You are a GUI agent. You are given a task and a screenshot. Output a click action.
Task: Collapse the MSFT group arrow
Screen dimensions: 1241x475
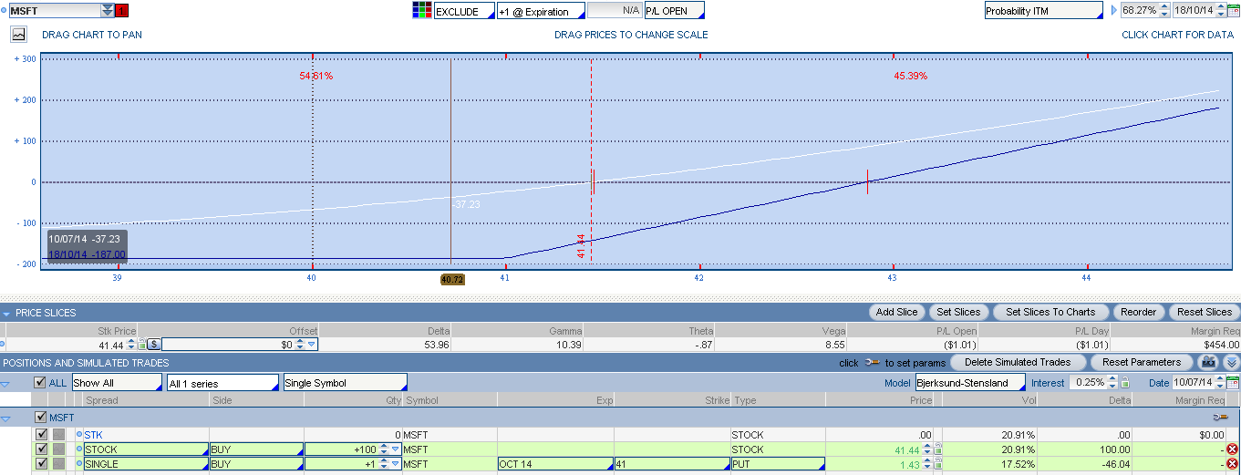coord(6,418)
